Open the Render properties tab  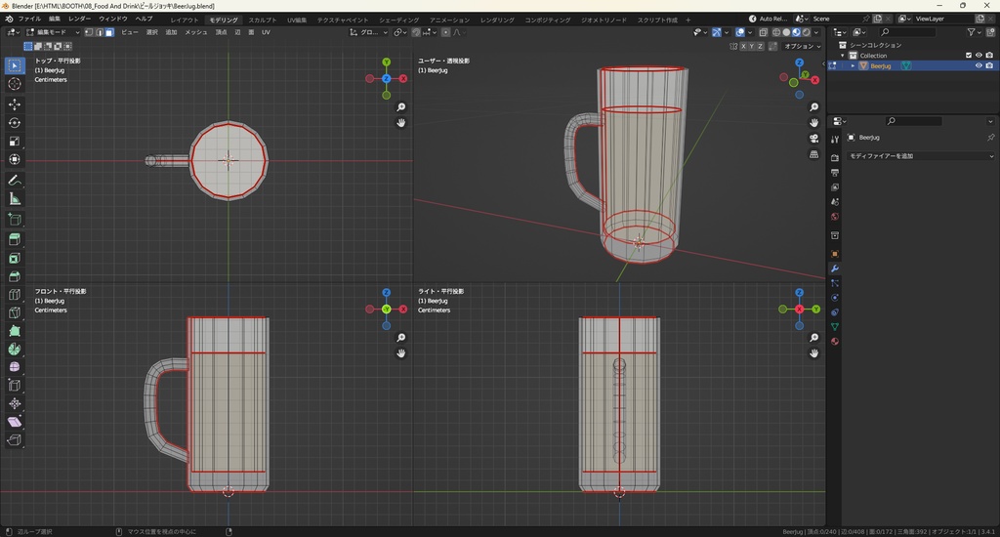(x=835, y=157)
